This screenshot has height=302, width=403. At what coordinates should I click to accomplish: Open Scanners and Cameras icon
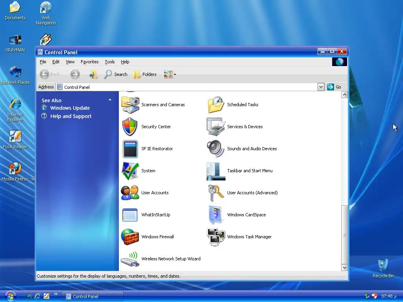pos(130,105)
